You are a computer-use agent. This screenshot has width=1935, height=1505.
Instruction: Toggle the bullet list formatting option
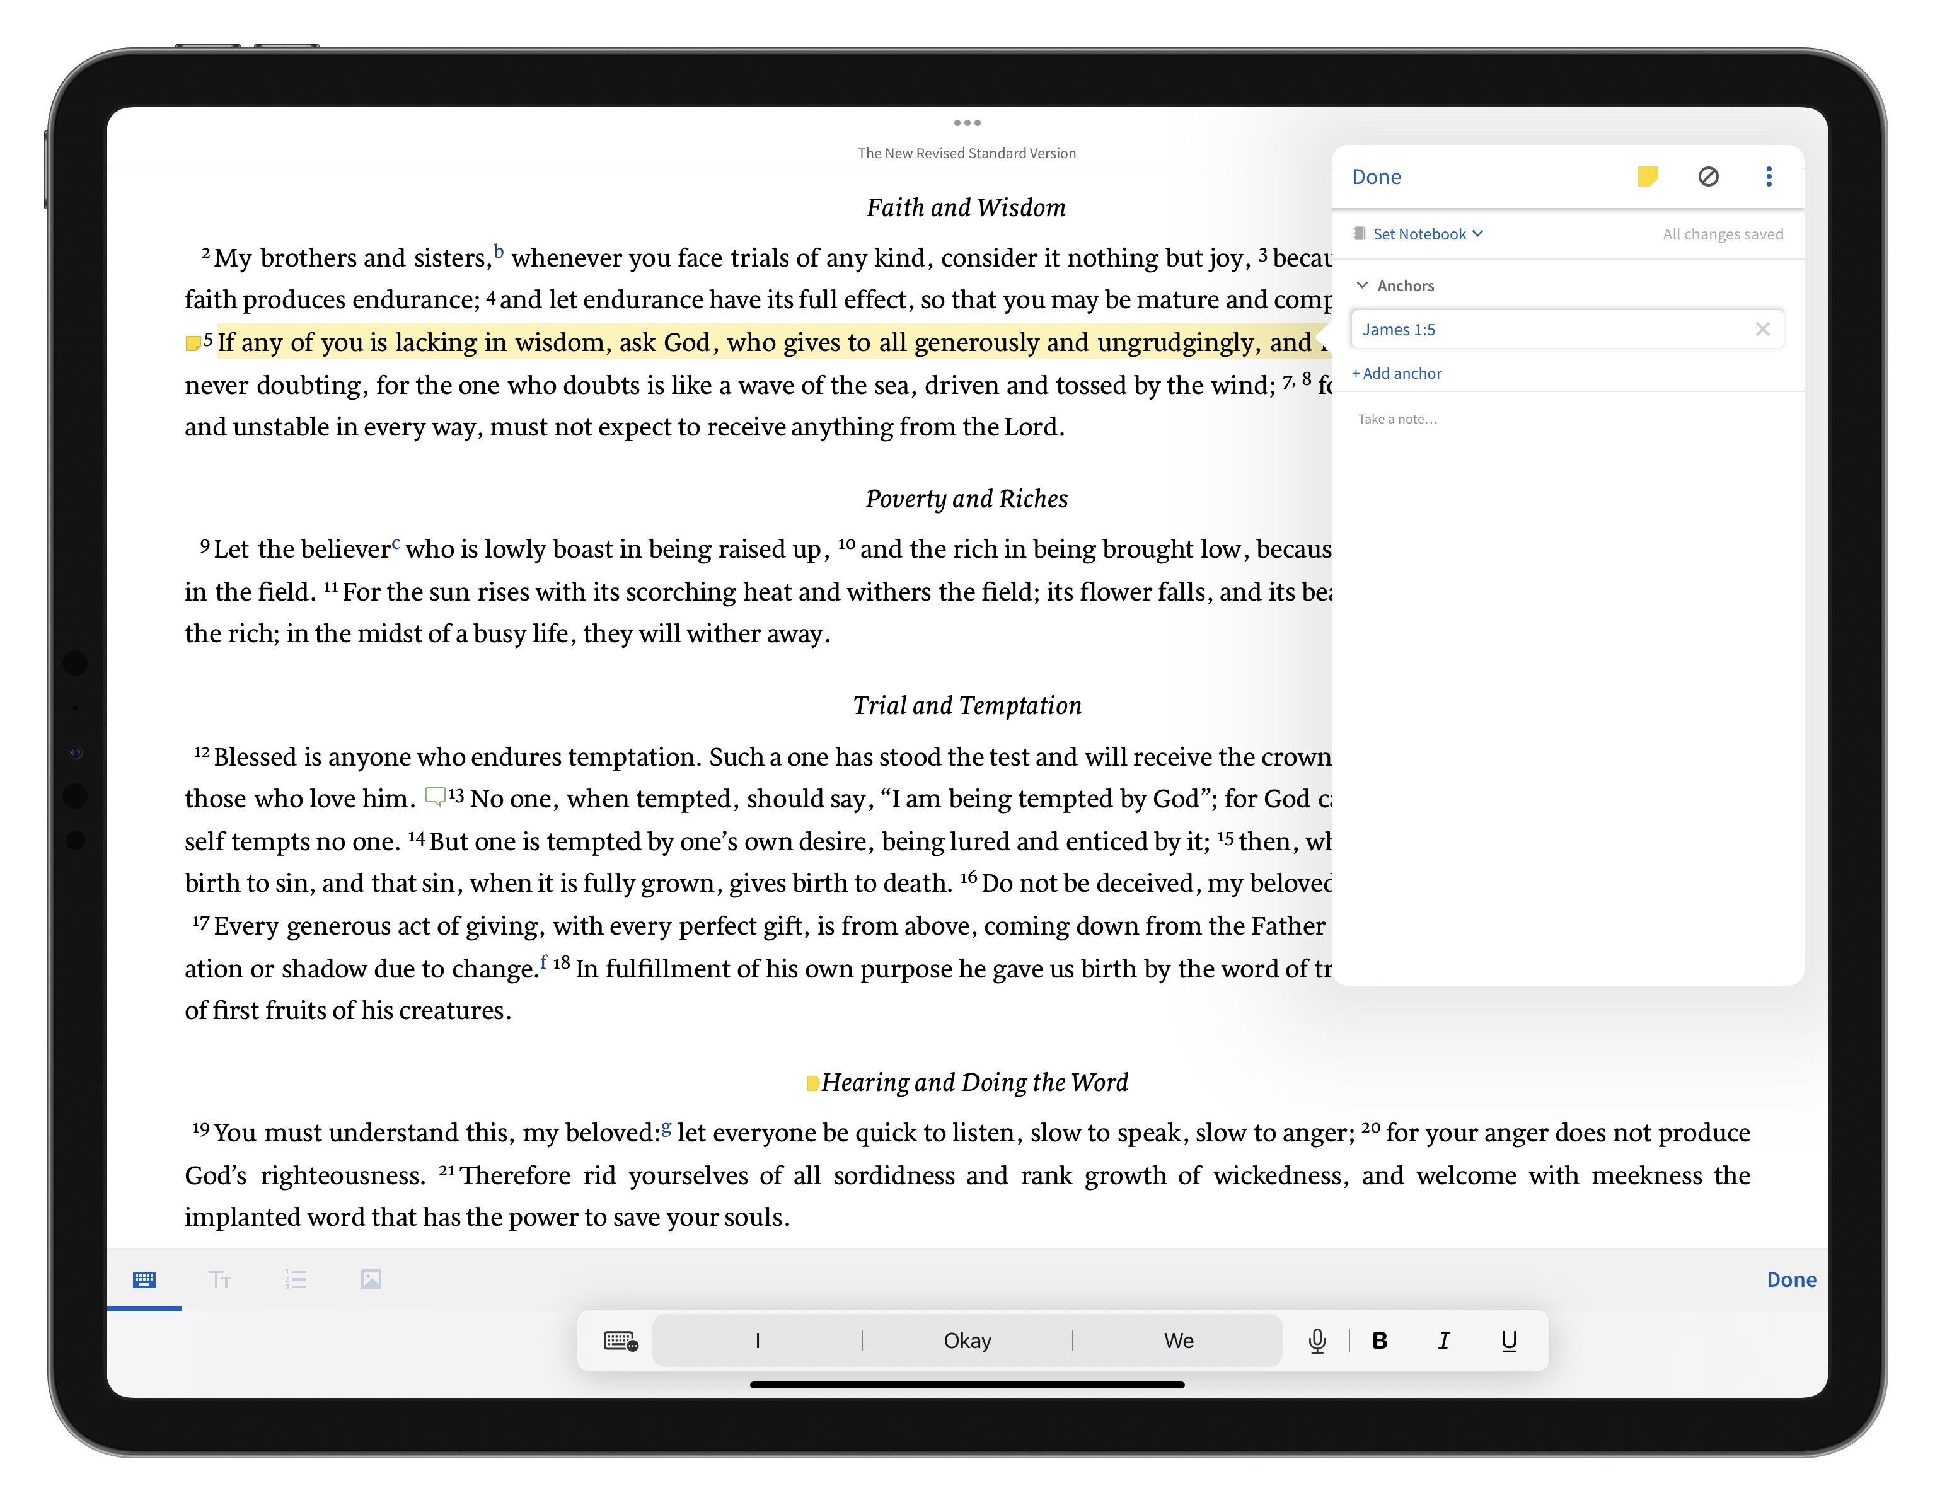click(295, 1279)
